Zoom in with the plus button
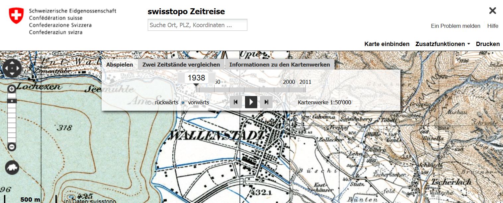 click(x=12, y=89)
